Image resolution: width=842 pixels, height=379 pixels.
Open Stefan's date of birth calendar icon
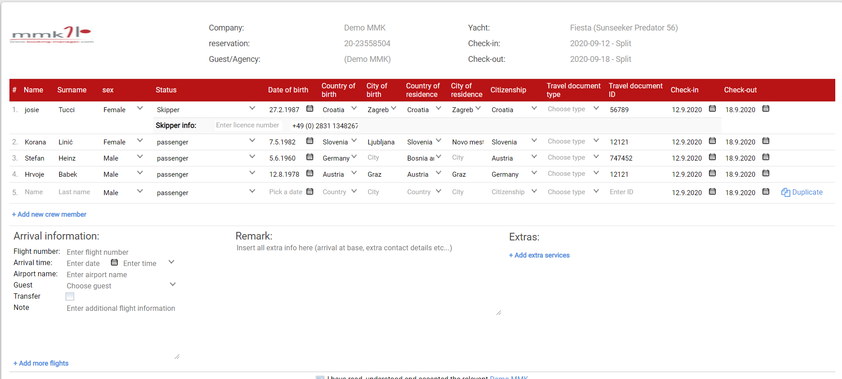310,157
